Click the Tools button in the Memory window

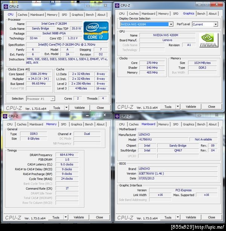coord(56,217)
